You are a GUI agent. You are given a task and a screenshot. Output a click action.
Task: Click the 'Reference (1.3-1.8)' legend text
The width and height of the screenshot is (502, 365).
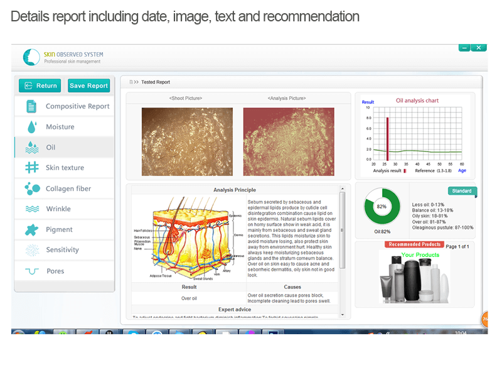click(433, 170)
